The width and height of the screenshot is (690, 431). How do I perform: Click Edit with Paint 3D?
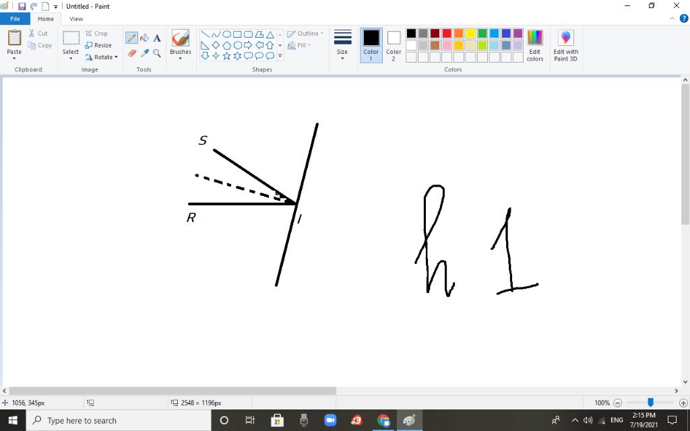565,45
